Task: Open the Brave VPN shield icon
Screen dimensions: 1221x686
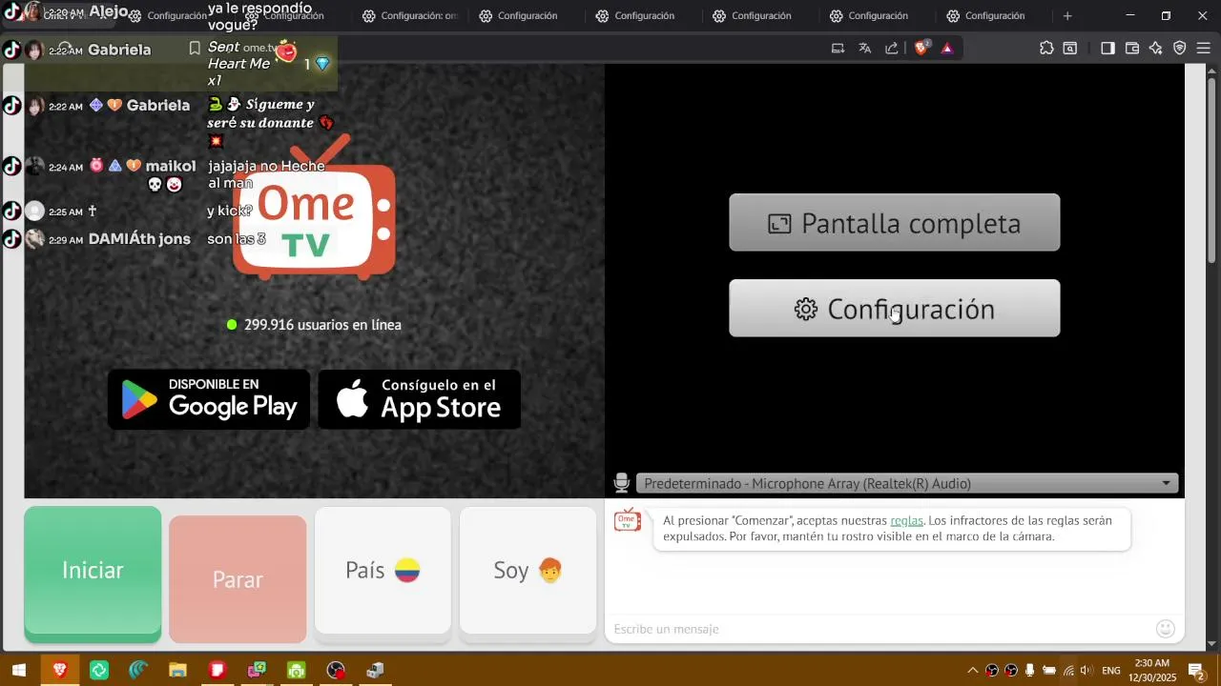Action: coord(1180,49)
